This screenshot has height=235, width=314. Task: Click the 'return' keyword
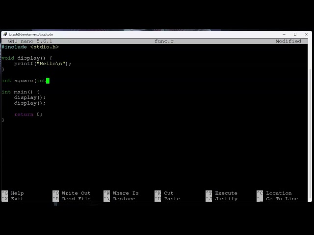pyautogui.click(x=24, y=115)
